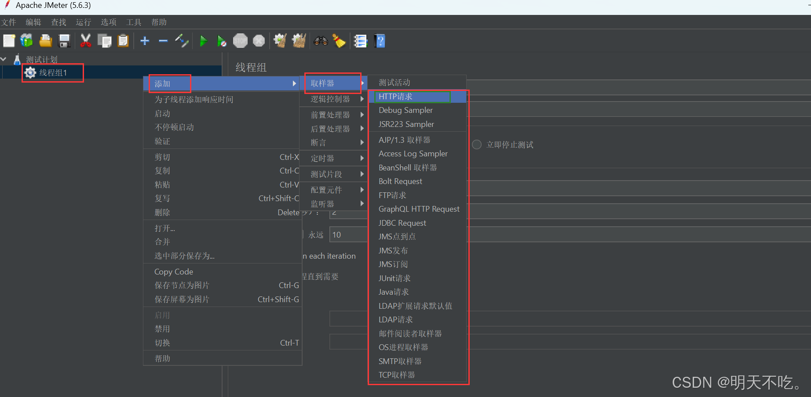
Task: Choose 测试活动 entry
Action: tap(417, 82)
